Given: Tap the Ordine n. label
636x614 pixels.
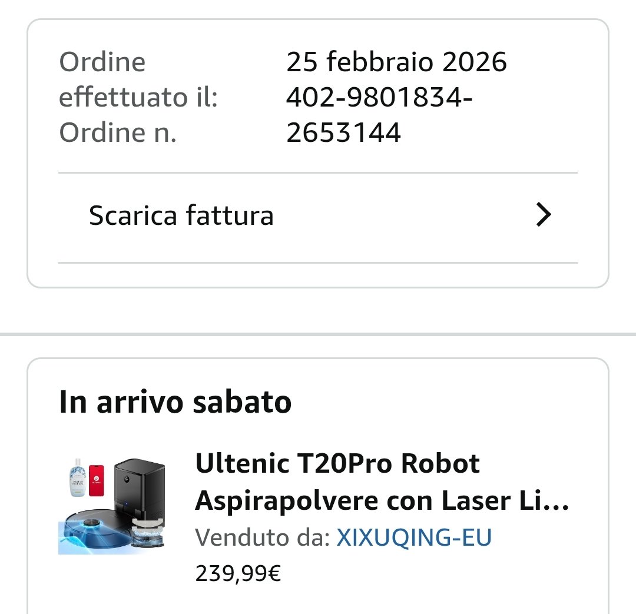Looking at the screenshot, I should [x=118, y=132].
